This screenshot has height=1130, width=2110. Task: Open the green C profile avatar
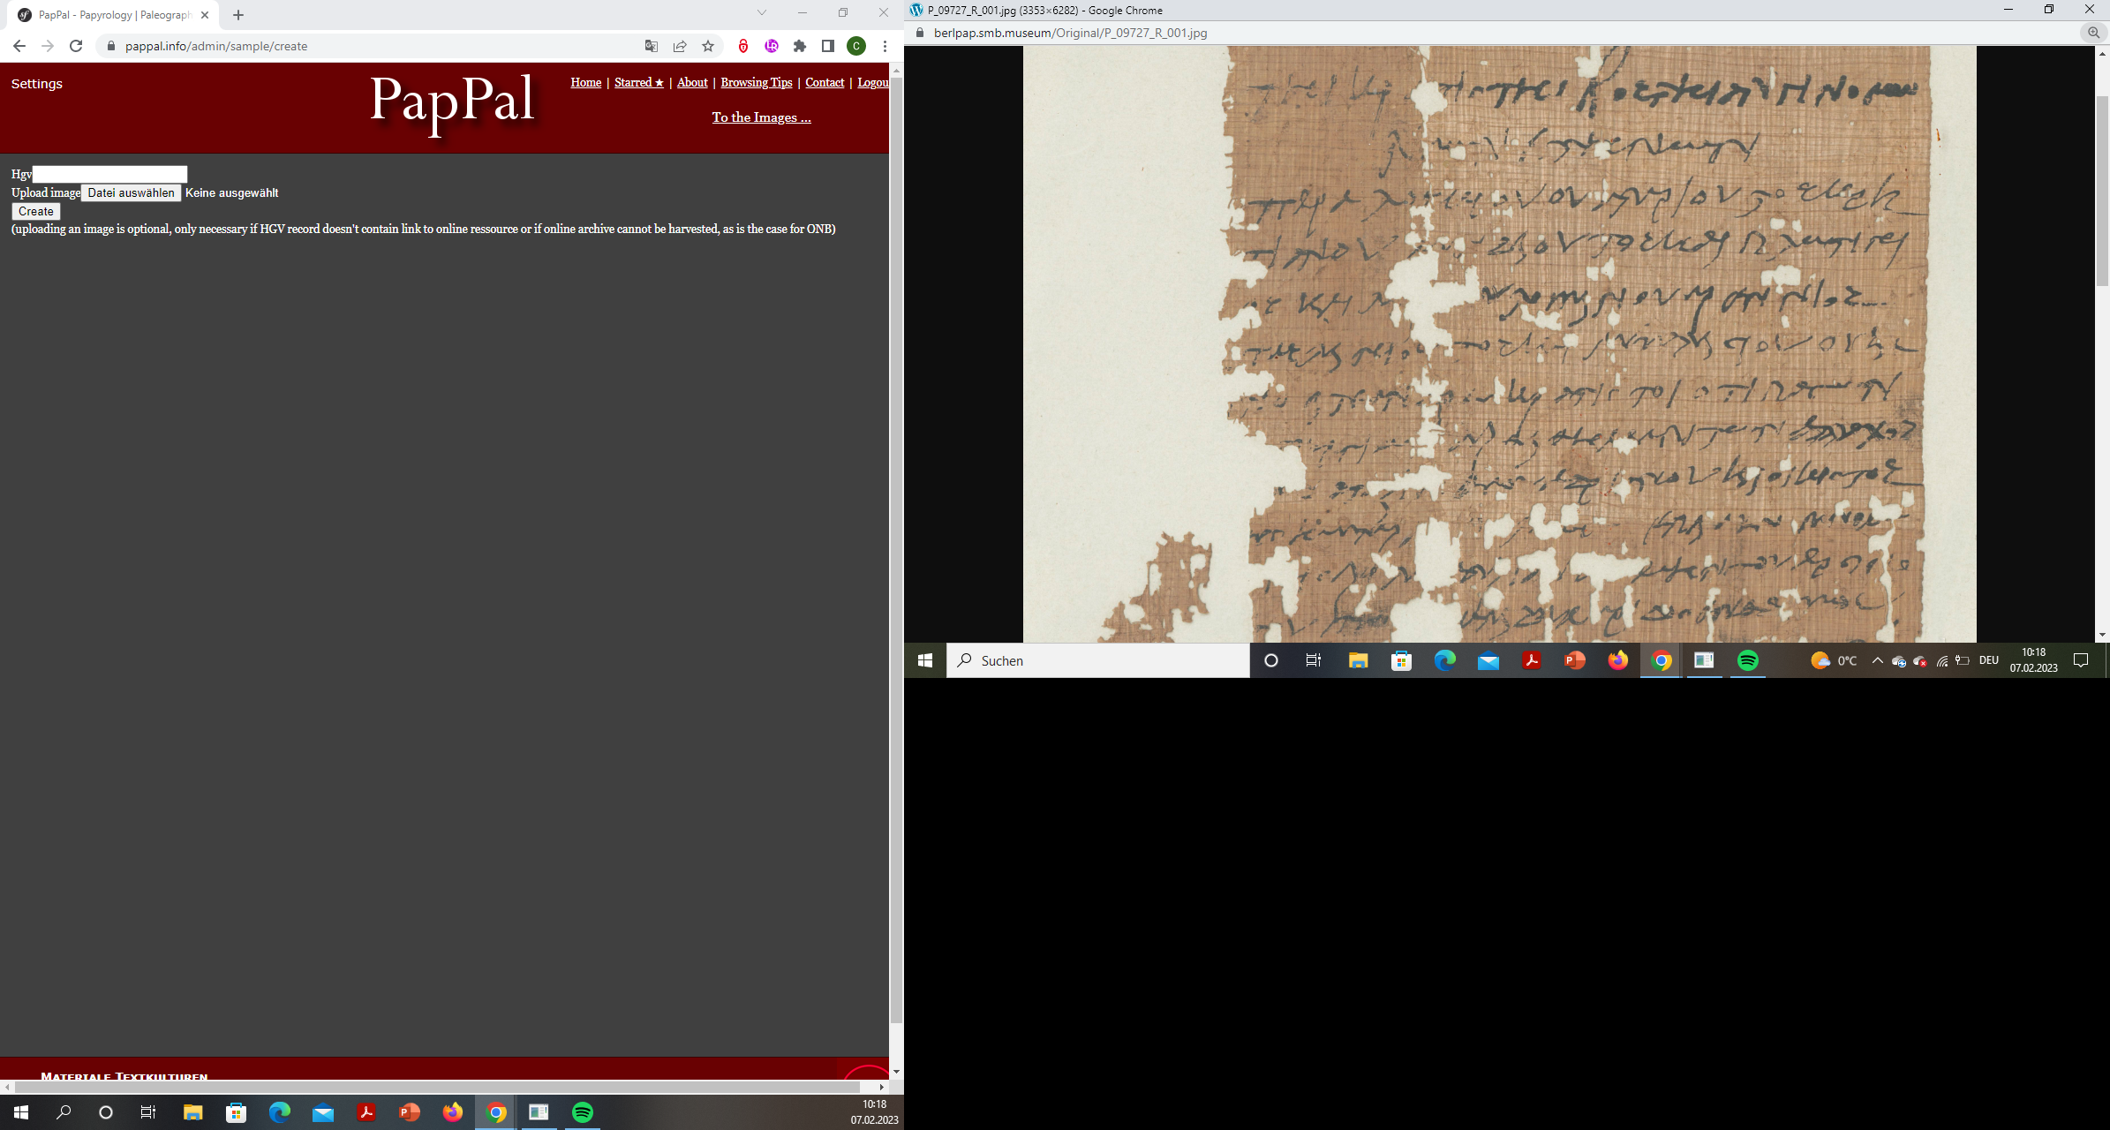pos(856,46)
